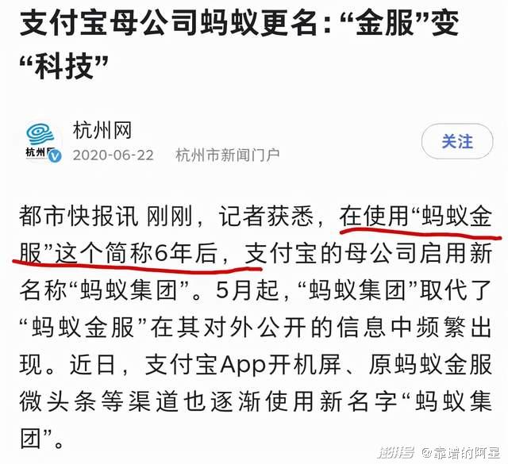This screenshot has height=464, width=508.
Task: Click the text 5月起 in the article
Action: (x=248, y=290)
